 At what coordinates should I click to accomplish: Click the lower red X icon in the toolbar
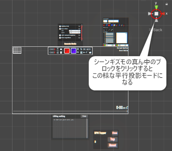click(55, 52)
